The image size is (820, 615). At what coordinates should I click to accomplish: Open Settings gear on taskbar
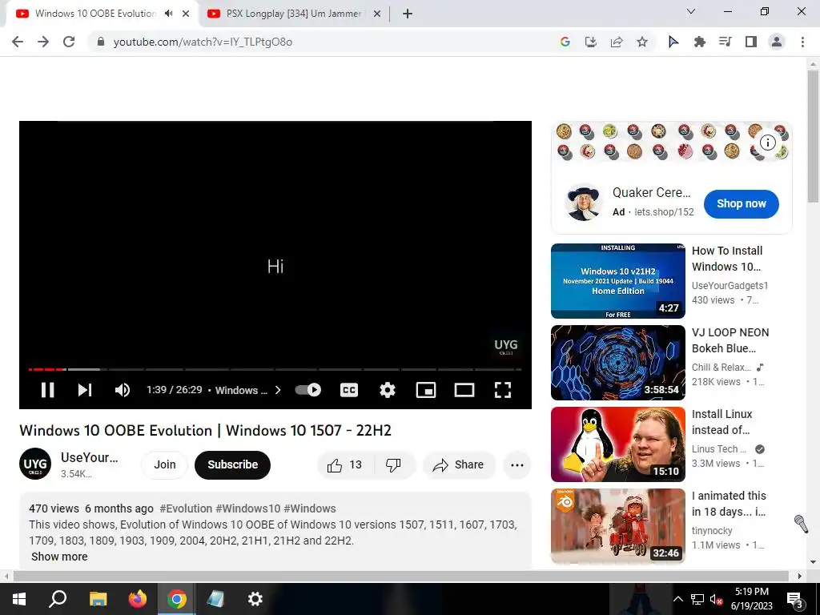point(255,599)
